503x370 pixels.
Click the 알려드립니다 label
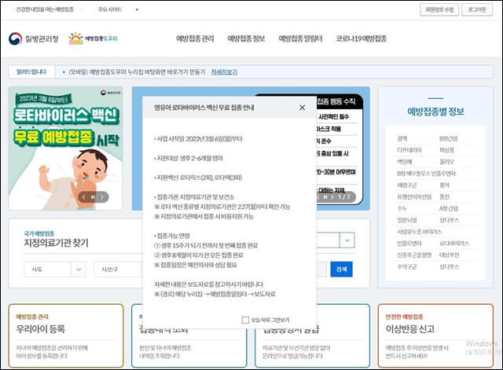pyautogui.click(x=31, y=71)
